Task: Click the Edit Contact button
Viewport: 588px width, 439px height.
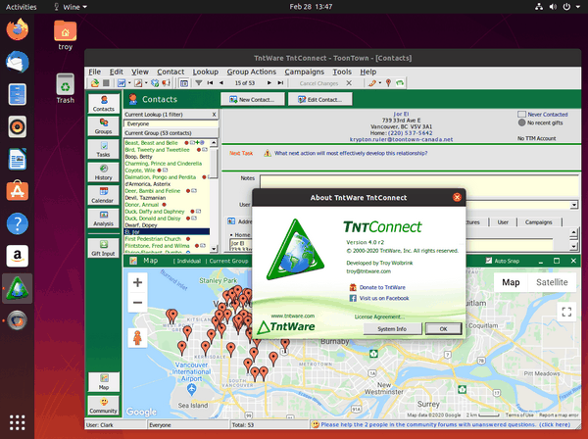Action: [x=319, y=99]
